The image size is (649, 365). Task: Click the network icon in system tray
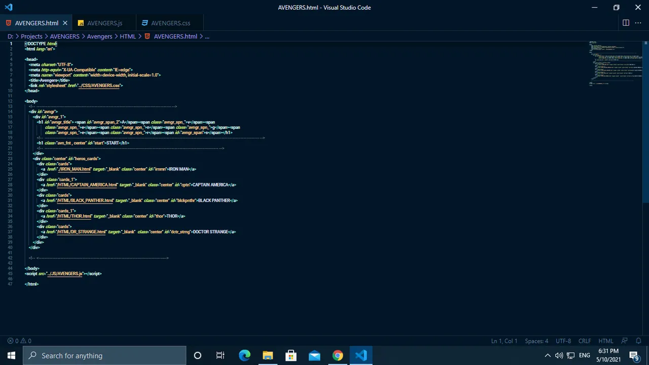(570, 355)
